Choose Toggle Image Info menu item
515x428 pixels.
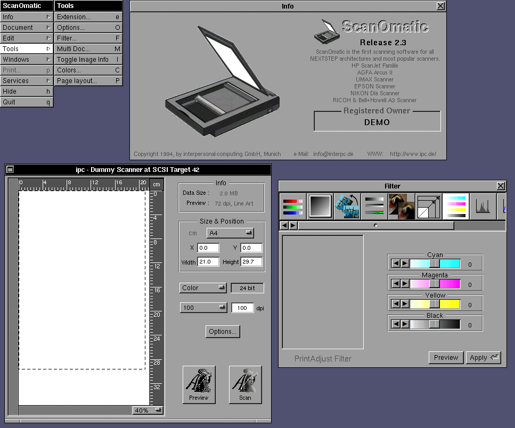[88, 60]
